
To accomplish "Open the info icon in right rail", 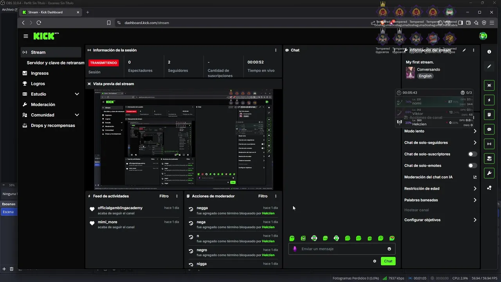I will (489, 52).
